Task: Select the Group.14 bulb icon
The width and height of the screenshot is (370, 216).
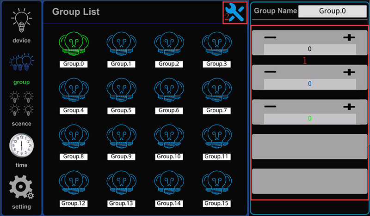Action: (169, 183)
